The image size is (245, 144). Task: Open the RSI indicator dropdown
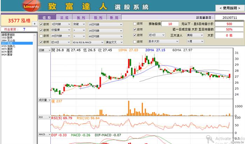(45, 117)
